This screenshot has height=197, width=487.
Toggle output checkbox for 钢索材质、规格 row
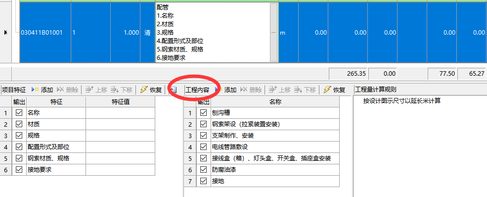(x=19, y=158)
